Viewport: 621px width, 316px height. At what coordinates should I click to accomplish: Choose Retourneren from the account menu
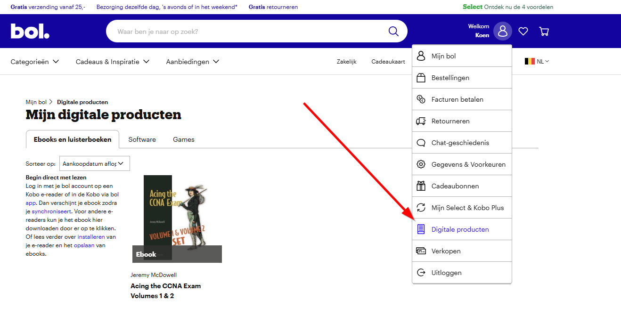tap(450, 121)
